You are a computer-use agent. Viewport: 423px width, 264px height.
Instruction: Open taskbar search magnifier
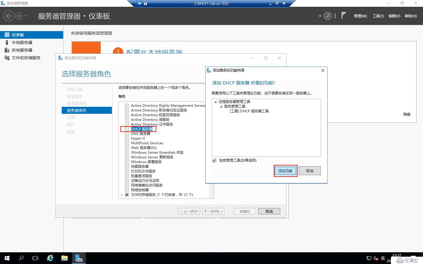(21, 258)
